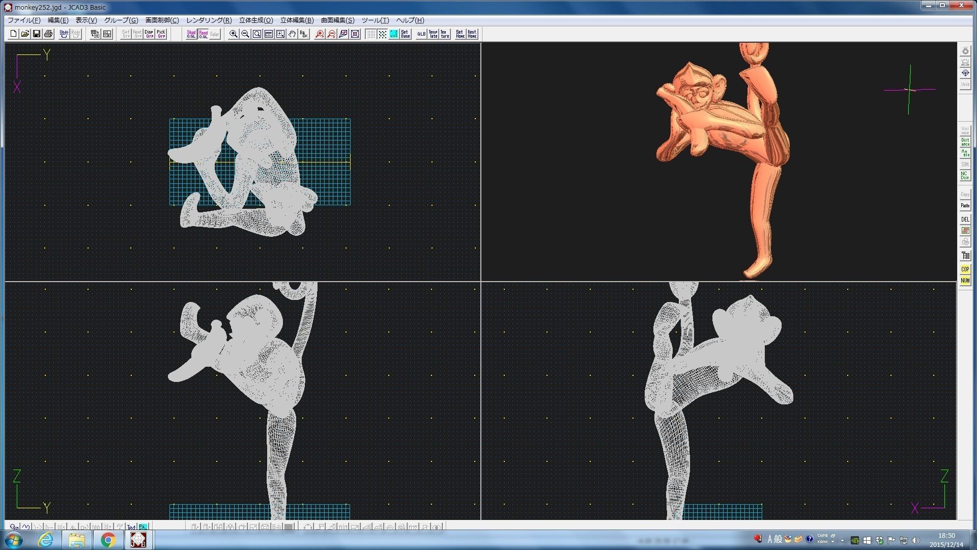Click the Paste button in sidebar
This screenshot has height=550, width=977.
pyautogui.click(x=965, y=206)
